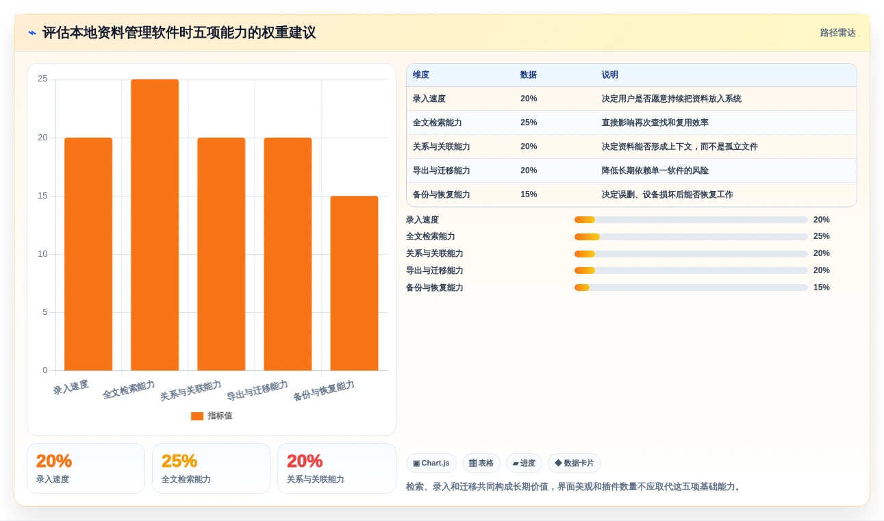Click the 关系与关联能力 x-axis label

[x=191, y=390]
